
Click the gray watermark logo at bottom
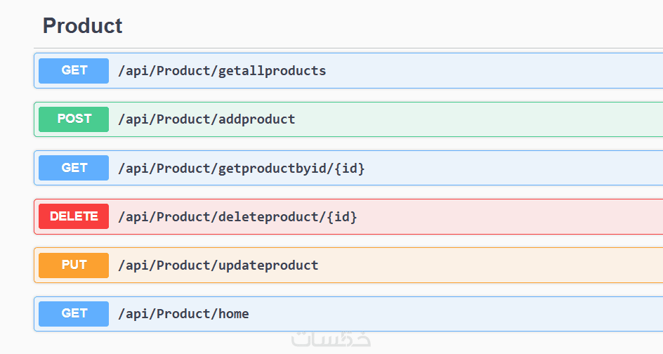pyautogui.click(x=331, y=341)
